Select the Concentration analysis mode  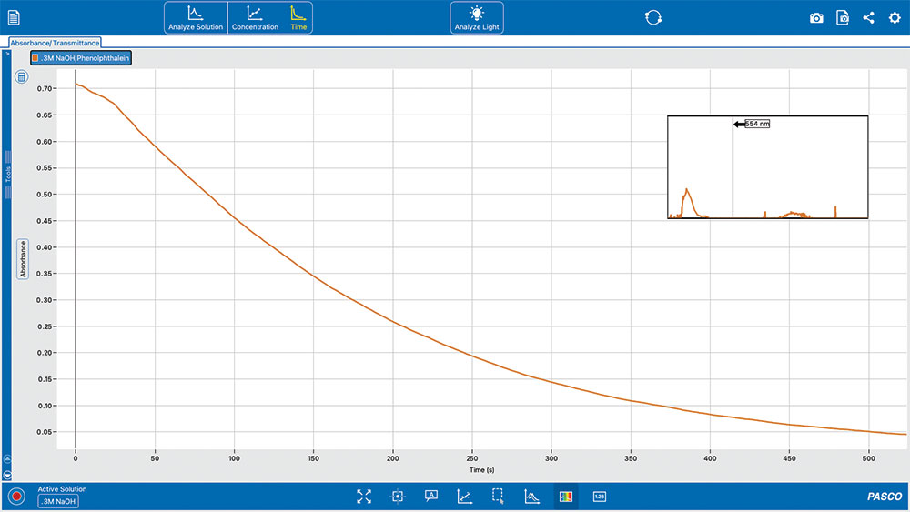(255, 18)
